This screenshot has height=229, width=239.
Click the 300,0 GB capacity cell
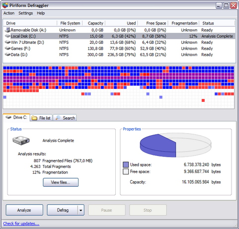coord(95,55)
